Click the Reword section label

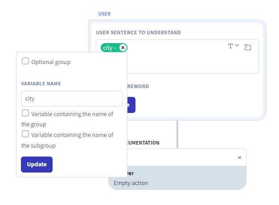pyautogui.click(x=138, y=86)
